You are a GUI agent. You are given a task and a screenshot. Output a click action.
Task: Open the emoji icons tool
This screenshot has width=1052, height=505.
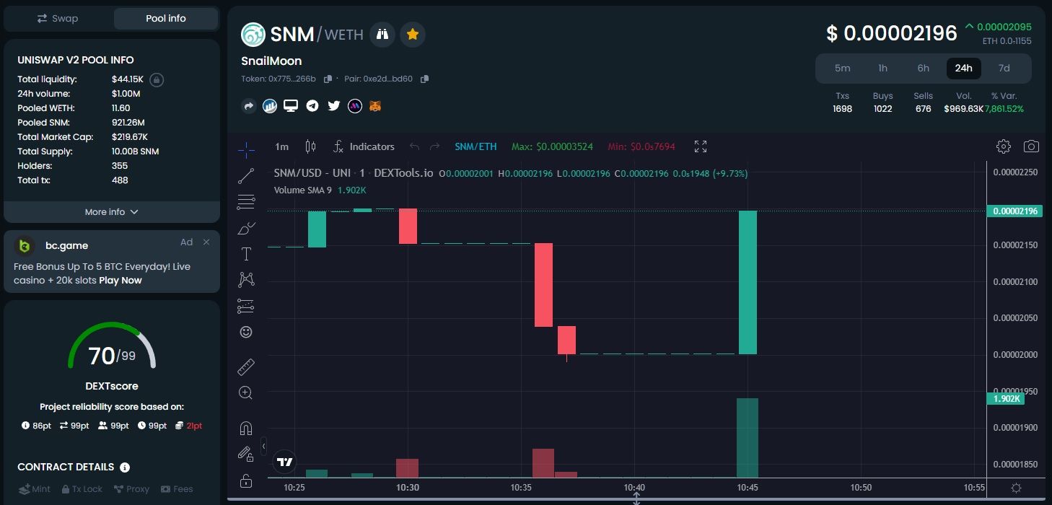coord(246,332)
